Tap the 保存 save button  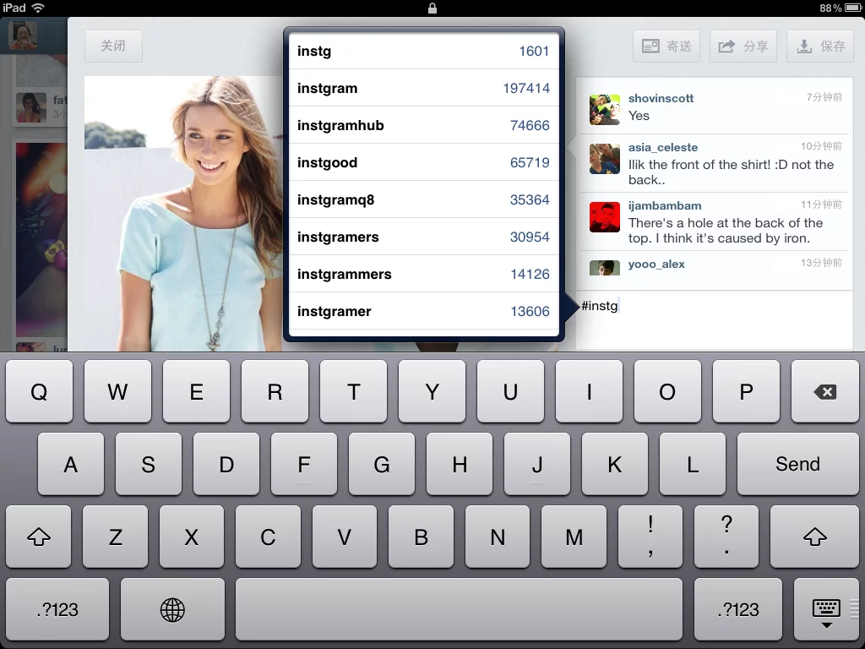[x=820, y=46]
